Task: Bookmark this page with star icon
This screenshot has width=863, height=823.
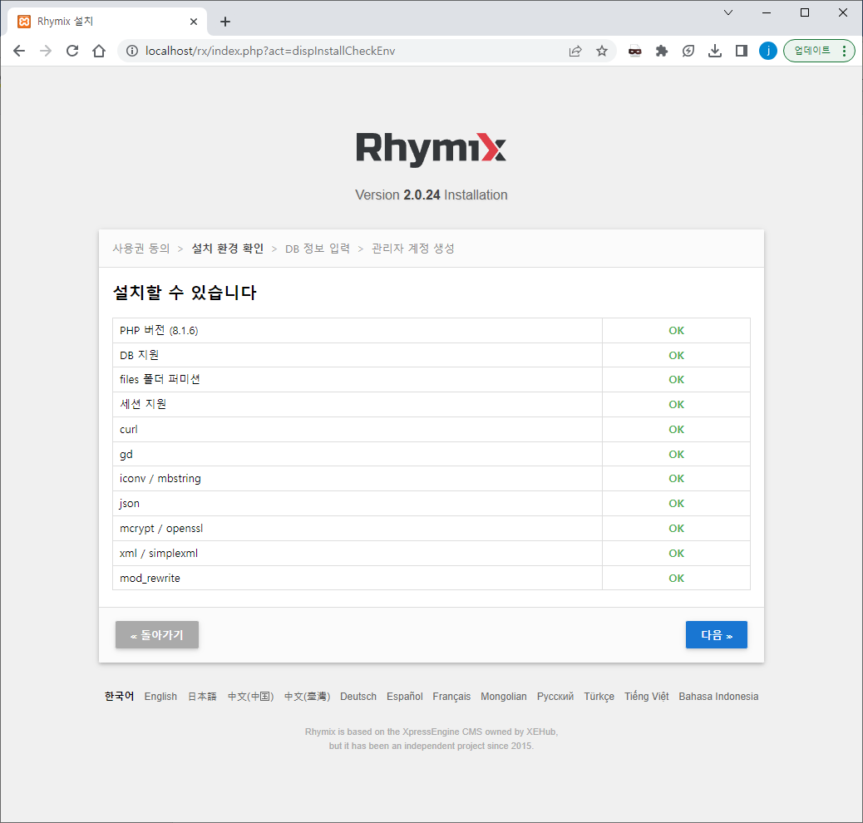Action: pos(602,52)
